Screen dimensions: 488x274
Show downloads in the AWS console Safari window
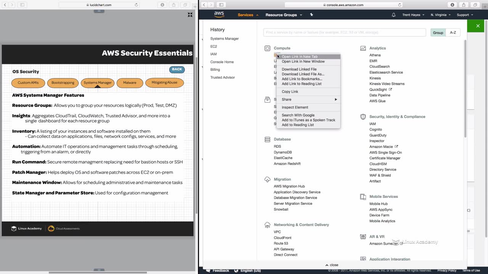[453, 5]
